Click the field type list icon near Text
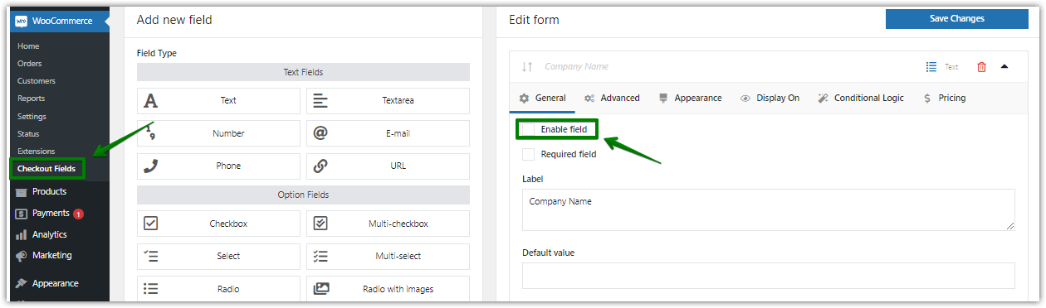The width and height of the screenshot is (1046, 308). pos(931,67)
